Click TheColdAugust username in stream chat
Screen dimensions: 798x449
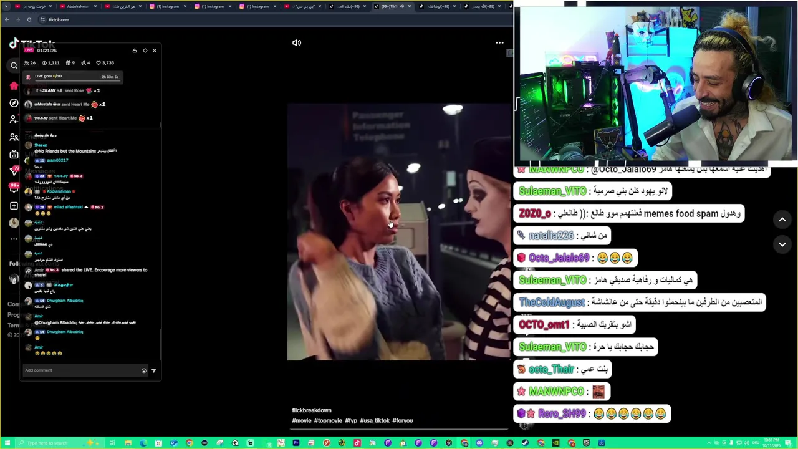coord(552,302)
